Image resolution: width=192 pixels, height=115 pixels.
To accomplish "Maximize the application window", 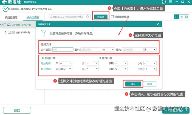I will coord(183,2).
